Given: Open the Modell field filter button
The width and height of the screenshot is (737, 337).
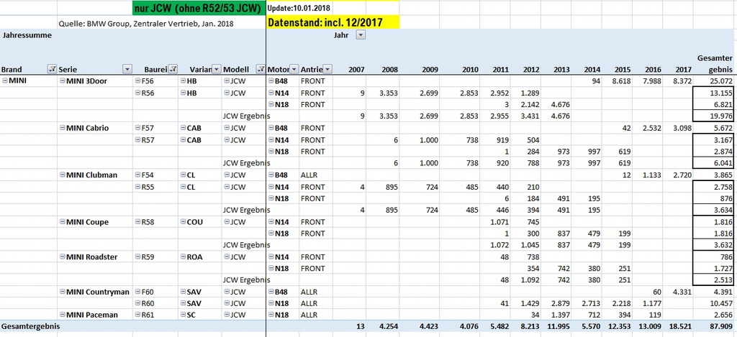Looking at the screenshot, I should pyautogui.click(x=261, y=69).
